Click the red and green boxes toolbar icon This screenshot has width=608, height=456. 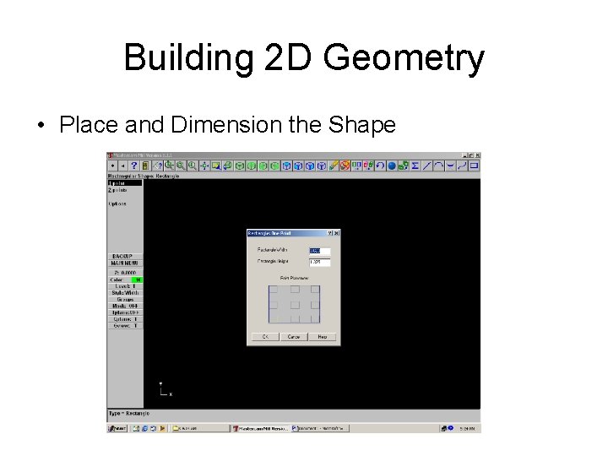pos(368,166)
